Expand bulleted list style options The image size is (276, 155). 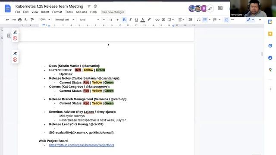210,20
